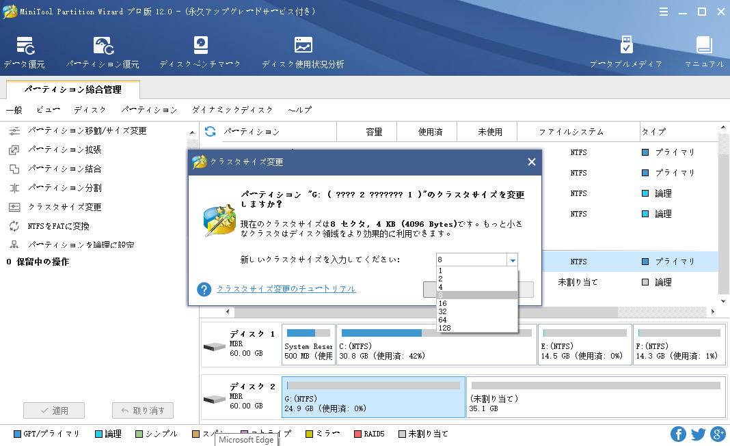Open ディスク使用状況分析 (Disk Usage Analyzer) tool

point(303,53)
